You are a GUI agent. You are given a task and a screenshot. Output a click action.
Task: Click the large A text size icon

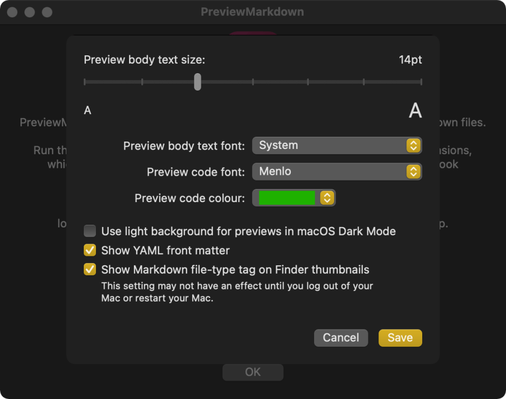(415, 111)
